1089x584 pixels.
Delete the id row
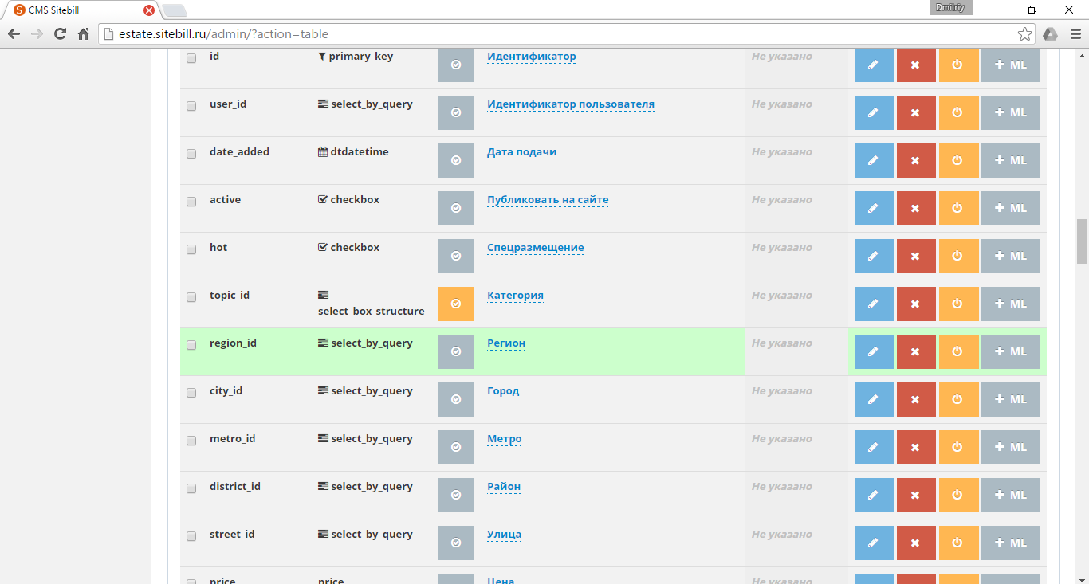(x=916, y=65)
